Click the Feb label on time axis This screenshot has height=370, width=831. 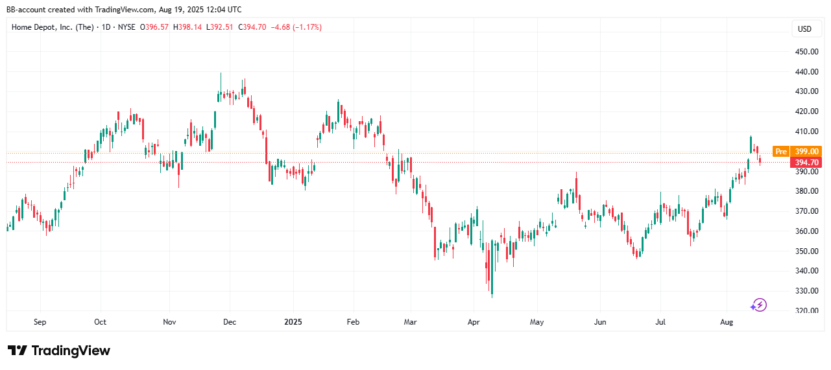(353, 322)
